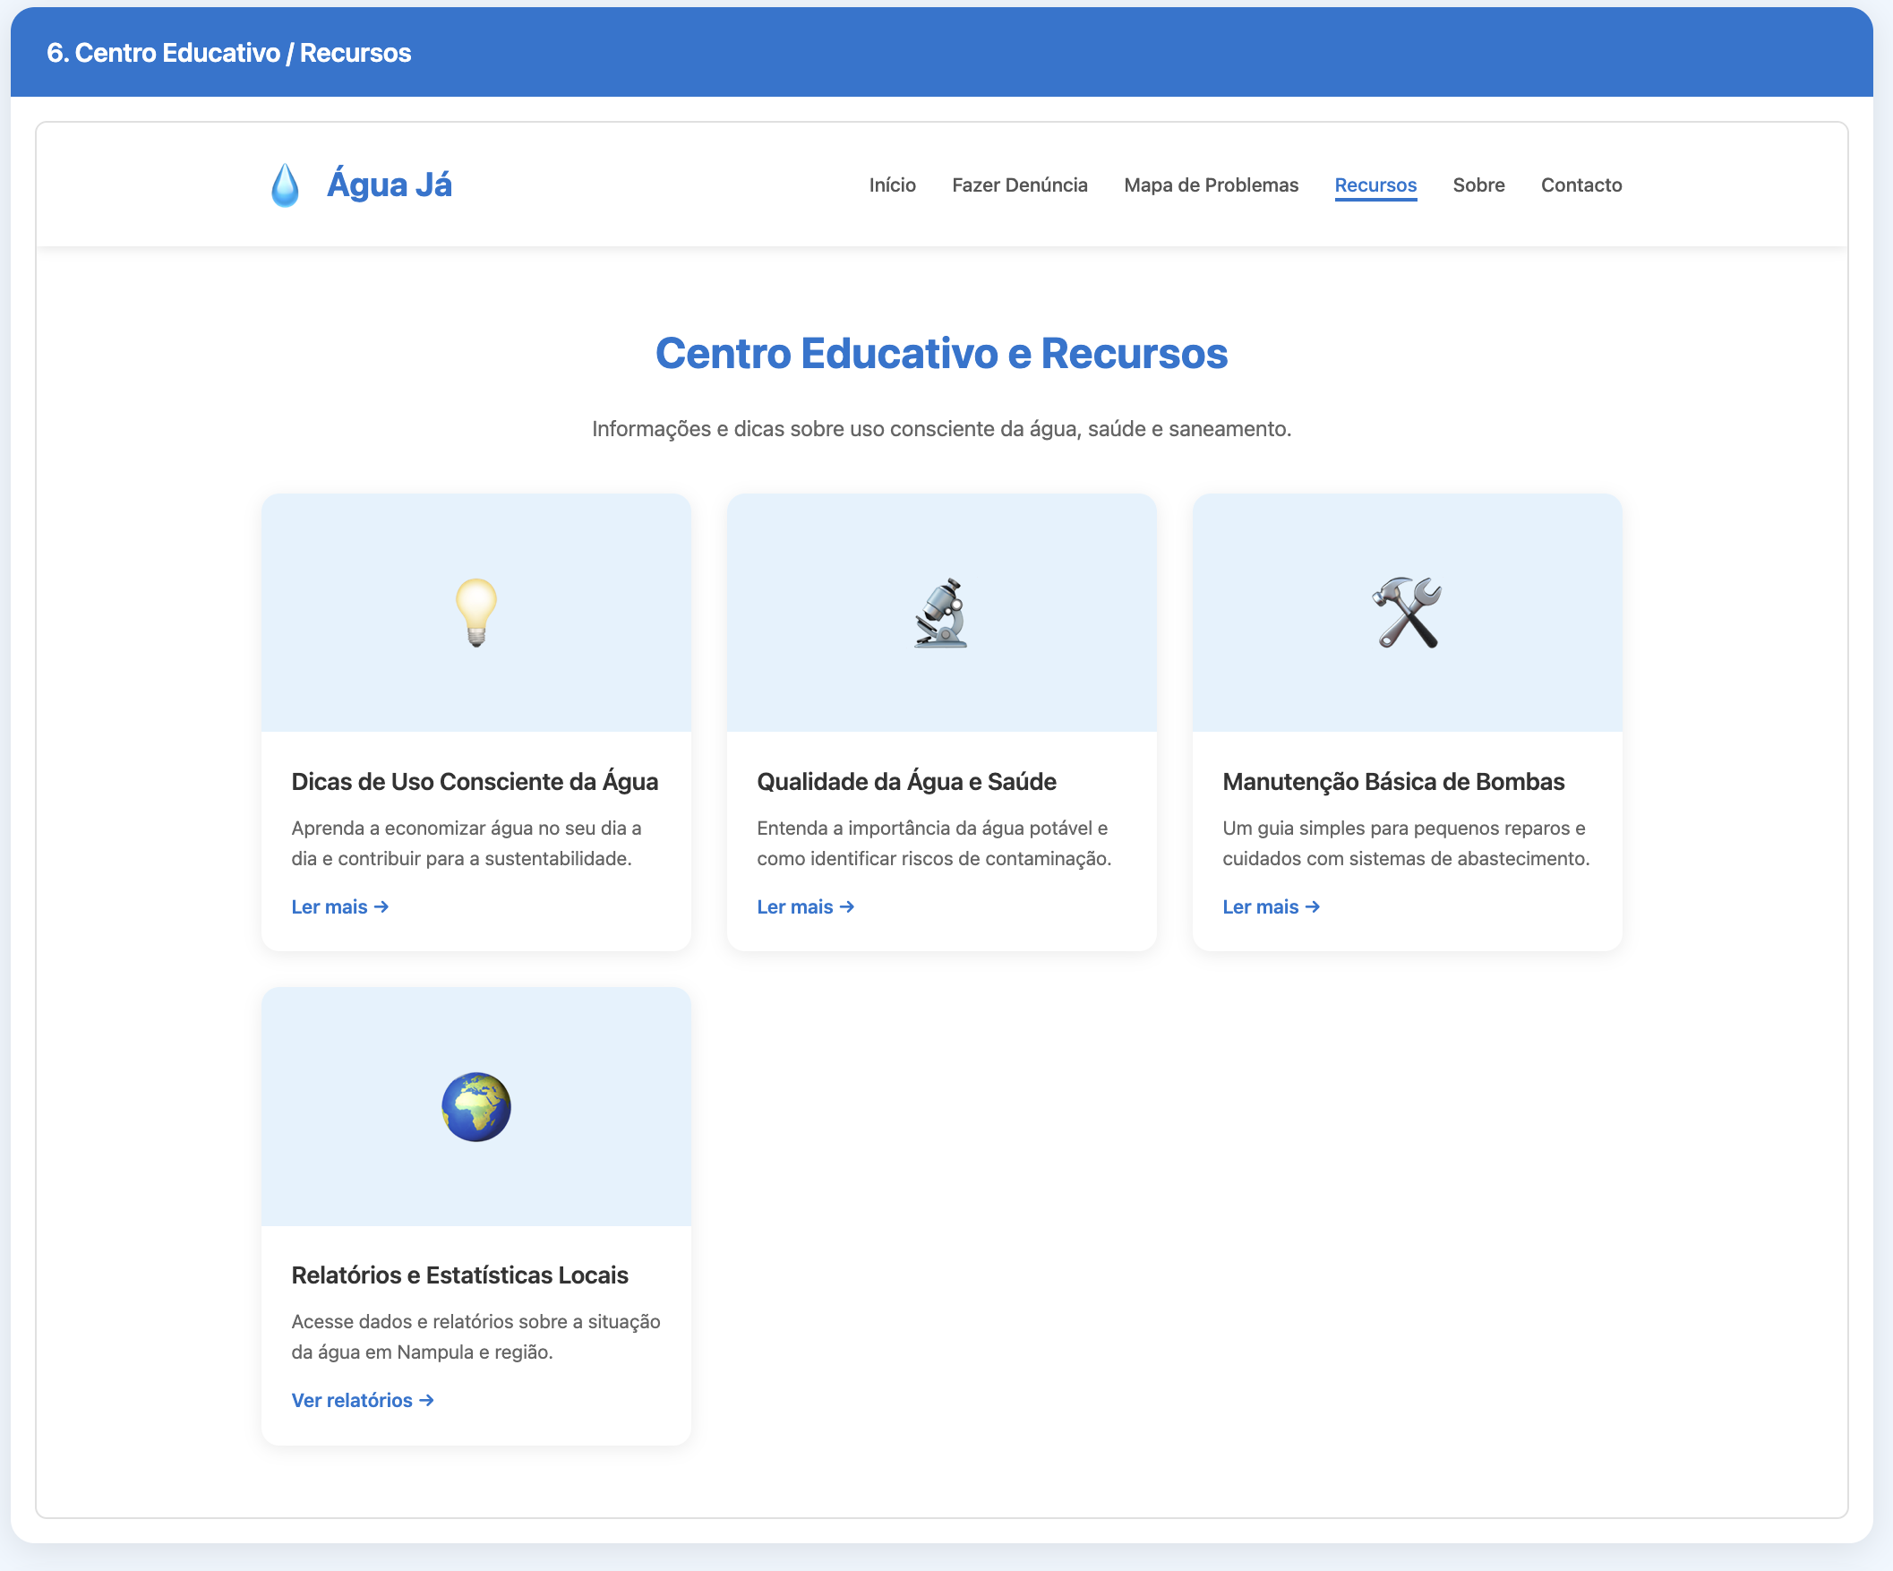Click the Dicas de Uso Consciente da Água title
This screenshot has width=1893, height=1571.
(475, 782)
